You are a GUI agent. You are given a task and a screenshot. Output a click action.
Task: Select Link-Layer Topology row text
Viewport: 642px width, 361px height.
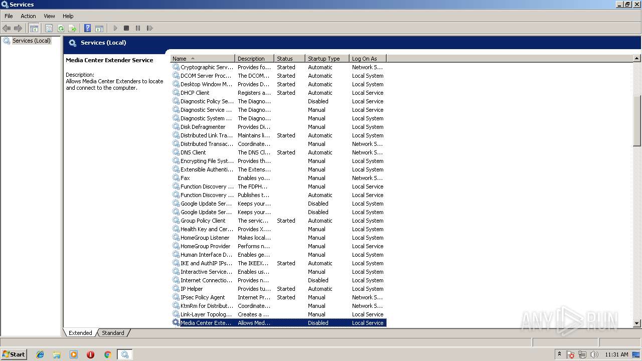pos(206,314)
